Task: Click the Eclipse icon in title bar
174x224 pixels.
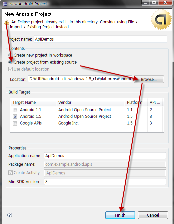Action: [x=5, y=4]
